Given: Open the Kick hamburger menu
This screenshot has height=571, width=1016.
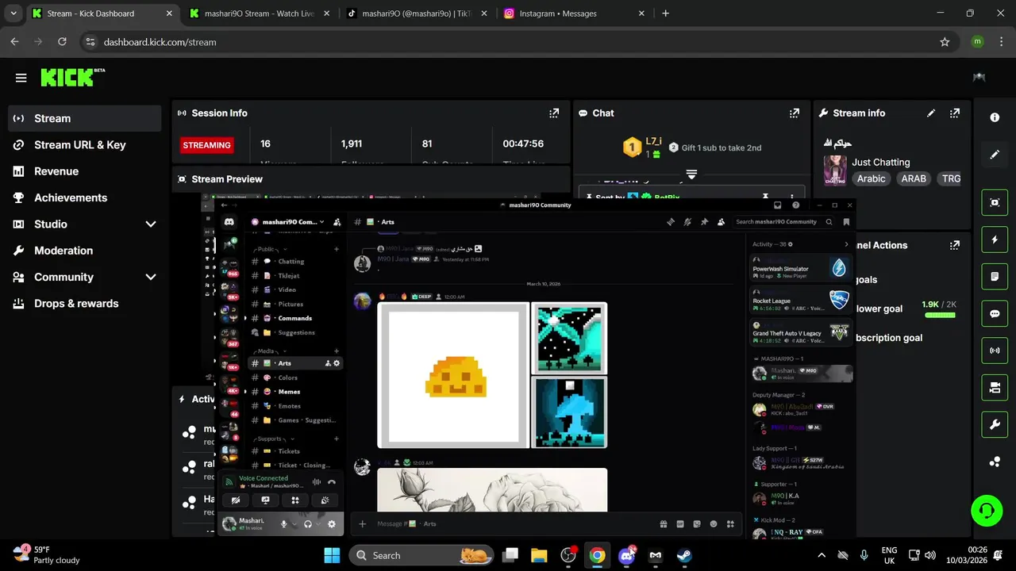Looking at the screenshot, I should (21, 78).
